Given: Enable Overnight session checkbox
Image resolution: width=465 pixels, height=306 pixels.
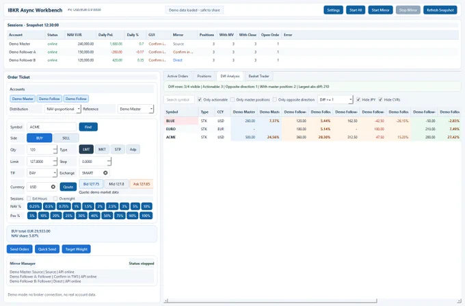Looking at the screenshot, I should click(x=55, y=199).
